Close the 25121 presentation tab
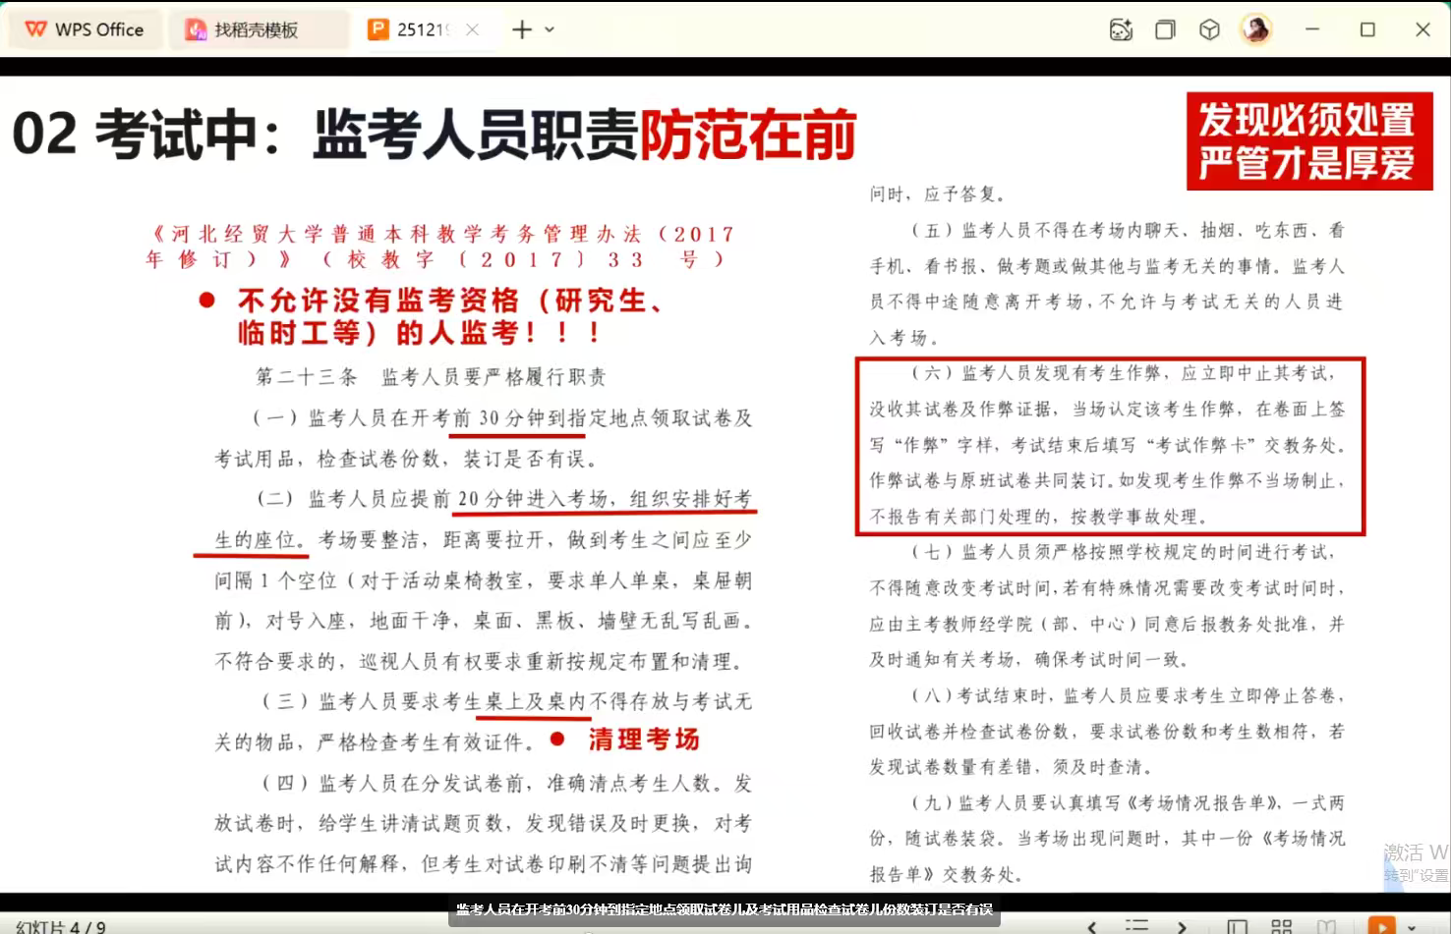1451x934 pixels. (473, 29)
